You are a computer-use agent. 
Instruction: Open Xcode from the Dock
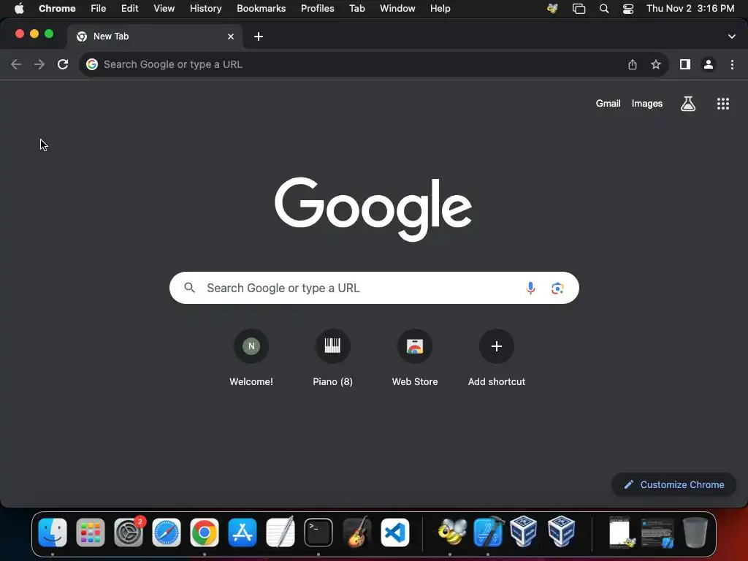[x=488, y=532]
